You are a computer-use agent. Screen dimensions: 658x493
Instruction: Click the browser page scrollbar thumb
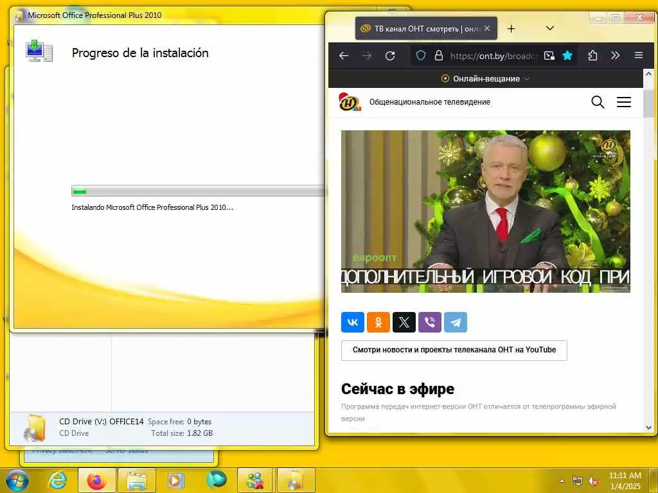[x=648, y=103]
